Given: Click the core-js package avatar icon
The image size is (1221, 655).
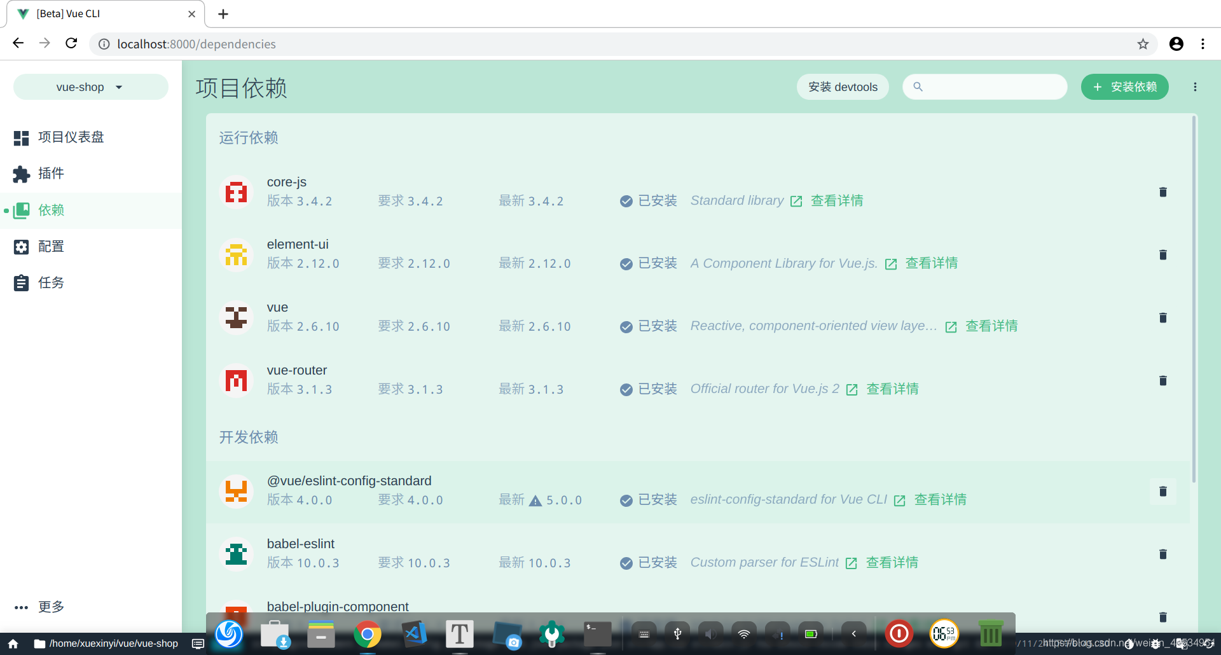Looking at the screenshot, I should (x=236, y=192).
